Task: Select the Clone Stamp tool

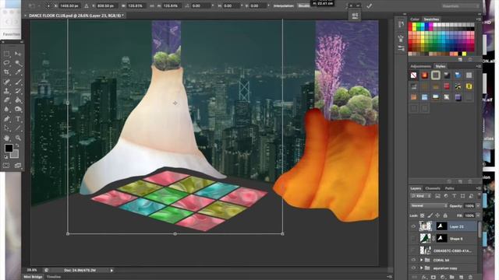Action: [x=6, y=91]
